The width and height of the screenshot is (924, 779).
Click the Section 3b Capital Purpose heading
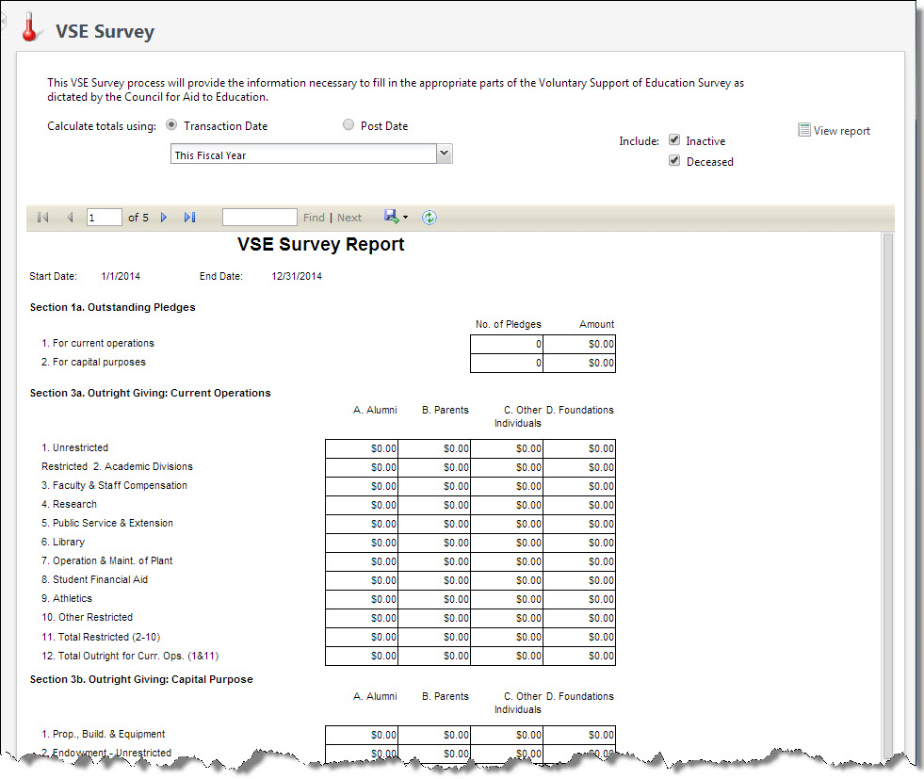point(141,679)
